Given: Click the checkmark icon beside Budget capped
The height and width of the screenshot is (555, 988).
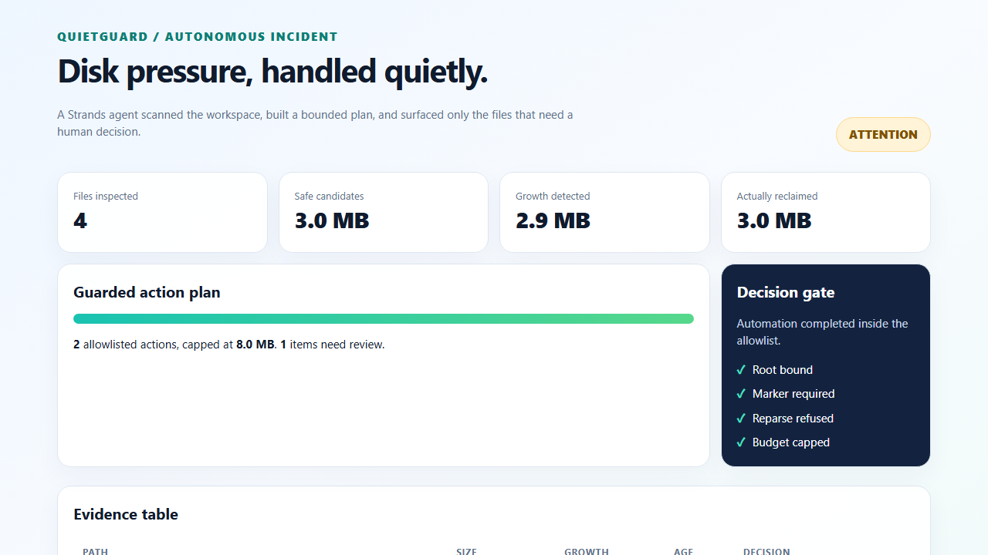Looking at the screenshot, I should click(x=741, y=442).
